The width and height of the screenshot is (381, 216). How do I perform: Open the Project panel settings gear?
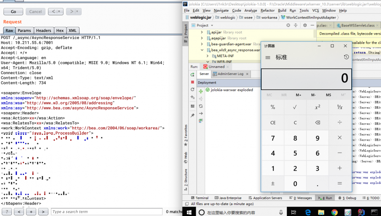(x=305, y=25)
